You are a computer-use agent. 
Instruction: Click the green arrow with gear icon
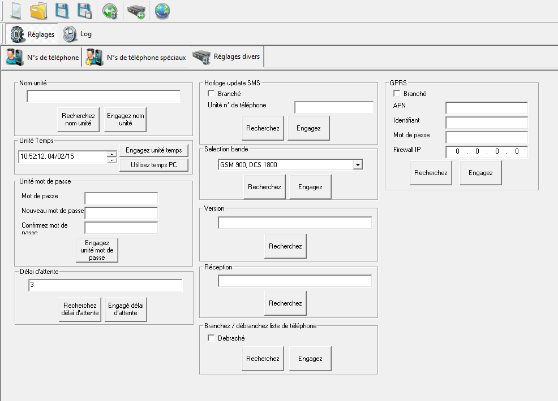tap(110, 11)
